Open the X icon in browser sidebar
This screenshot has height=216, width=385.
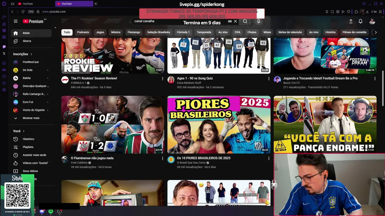click(x=4, y=53)
